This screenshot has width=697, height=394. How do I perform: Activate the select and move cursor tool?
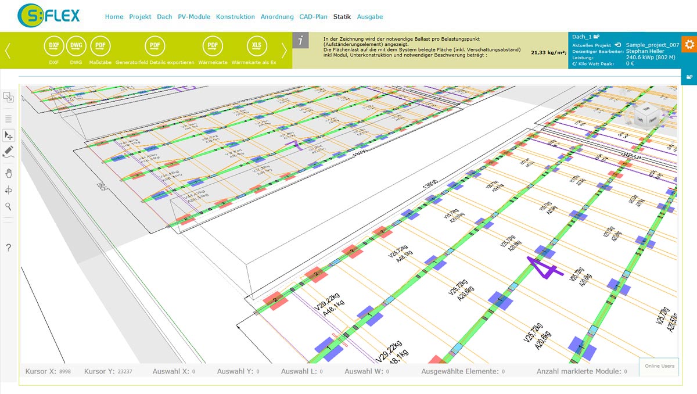tap(9, 135)
